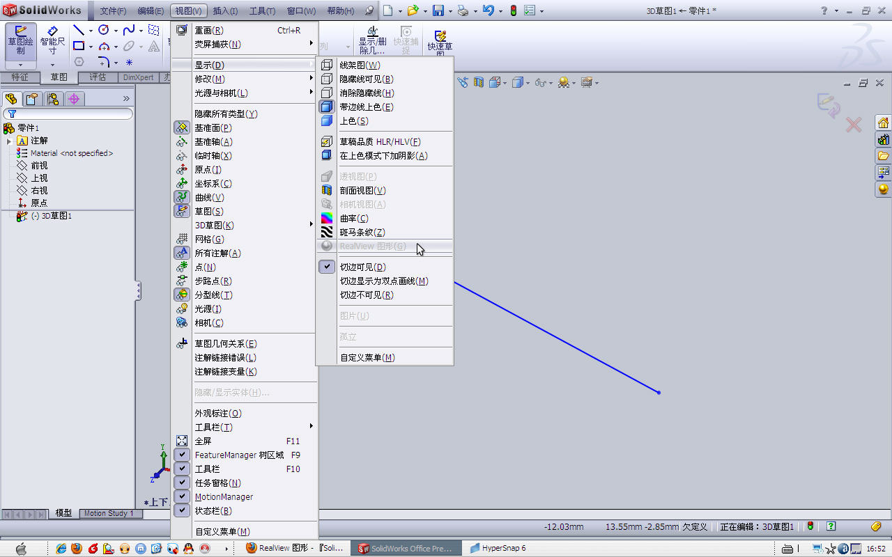Open the SolidWorks resources home icon in task pane
Image resolution: width=892 pixels, height=557 pixels.
[x=883, y=123]
